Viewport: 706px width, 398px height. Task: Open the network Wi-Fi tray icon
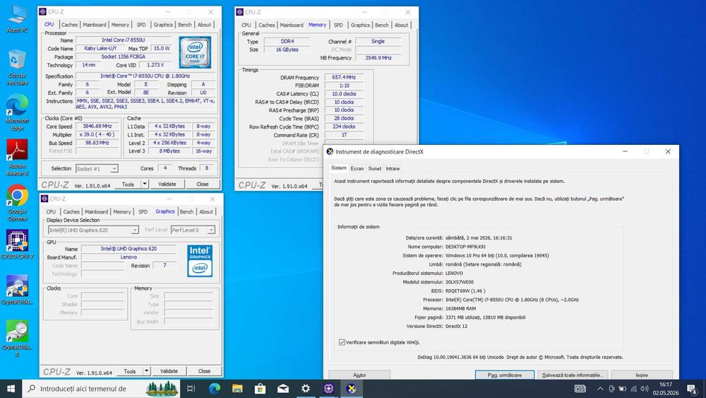tap(634, 389)
